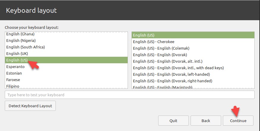Screen dimensions: 260x131
Task: Select the English (Colemak) variant
Action: (161, 48)
